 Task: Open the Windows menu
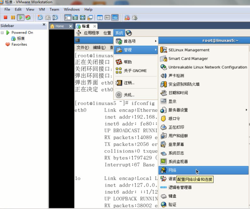click(x=72, y=9)
